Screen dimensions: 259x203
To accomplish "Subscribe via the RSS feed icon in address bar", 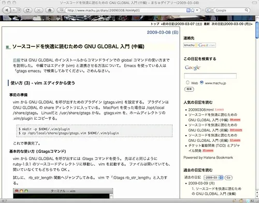I will coord(188,10).
